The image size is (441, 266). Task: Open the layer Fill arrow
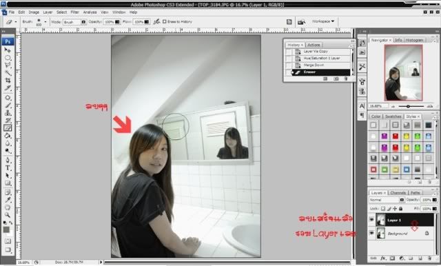[x=435, y=209]
